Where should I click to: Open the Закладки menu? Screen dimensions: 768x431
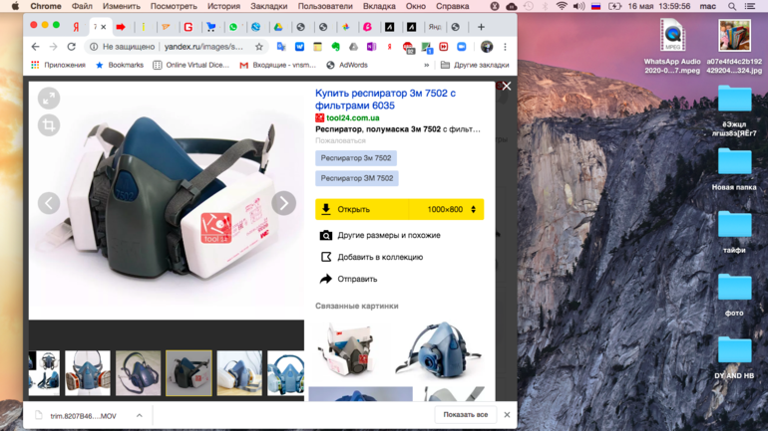[269, 6]
